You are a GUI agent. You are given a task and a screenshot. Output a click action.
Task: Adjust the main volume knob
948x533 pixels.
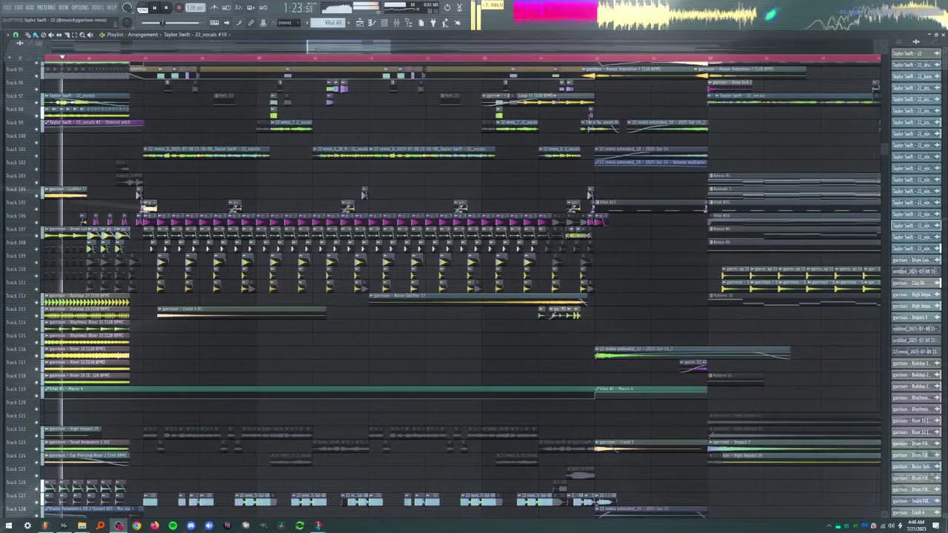pos(127,7)
